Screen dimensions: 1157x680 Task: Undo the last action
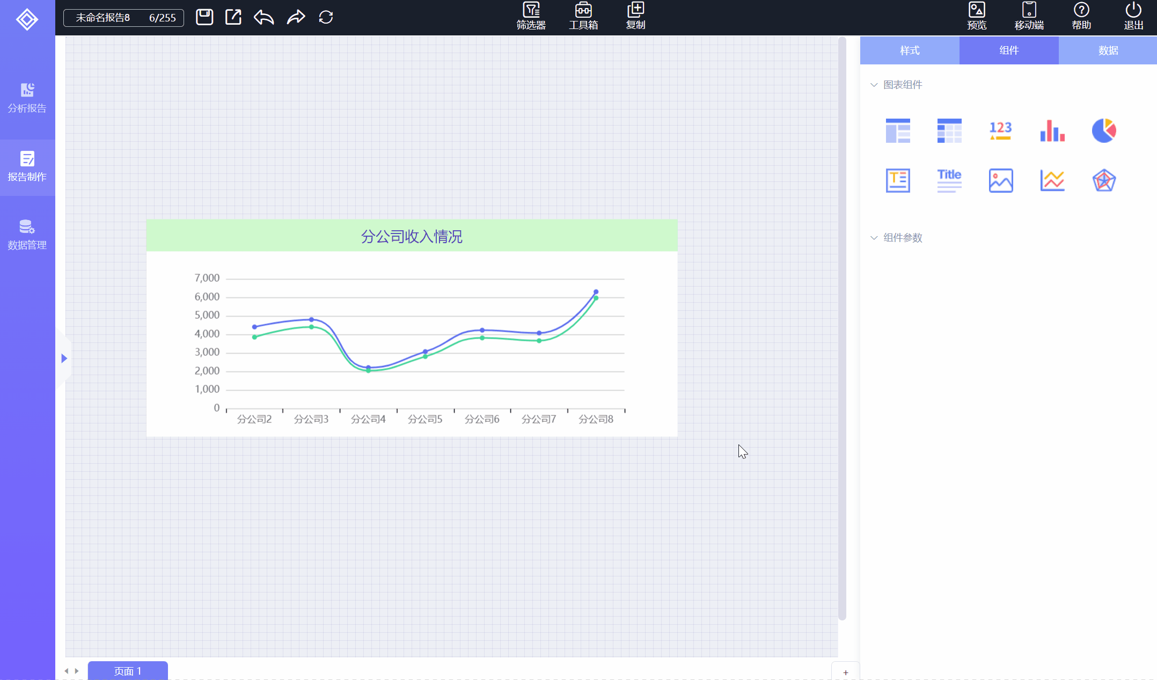[264, 17]
